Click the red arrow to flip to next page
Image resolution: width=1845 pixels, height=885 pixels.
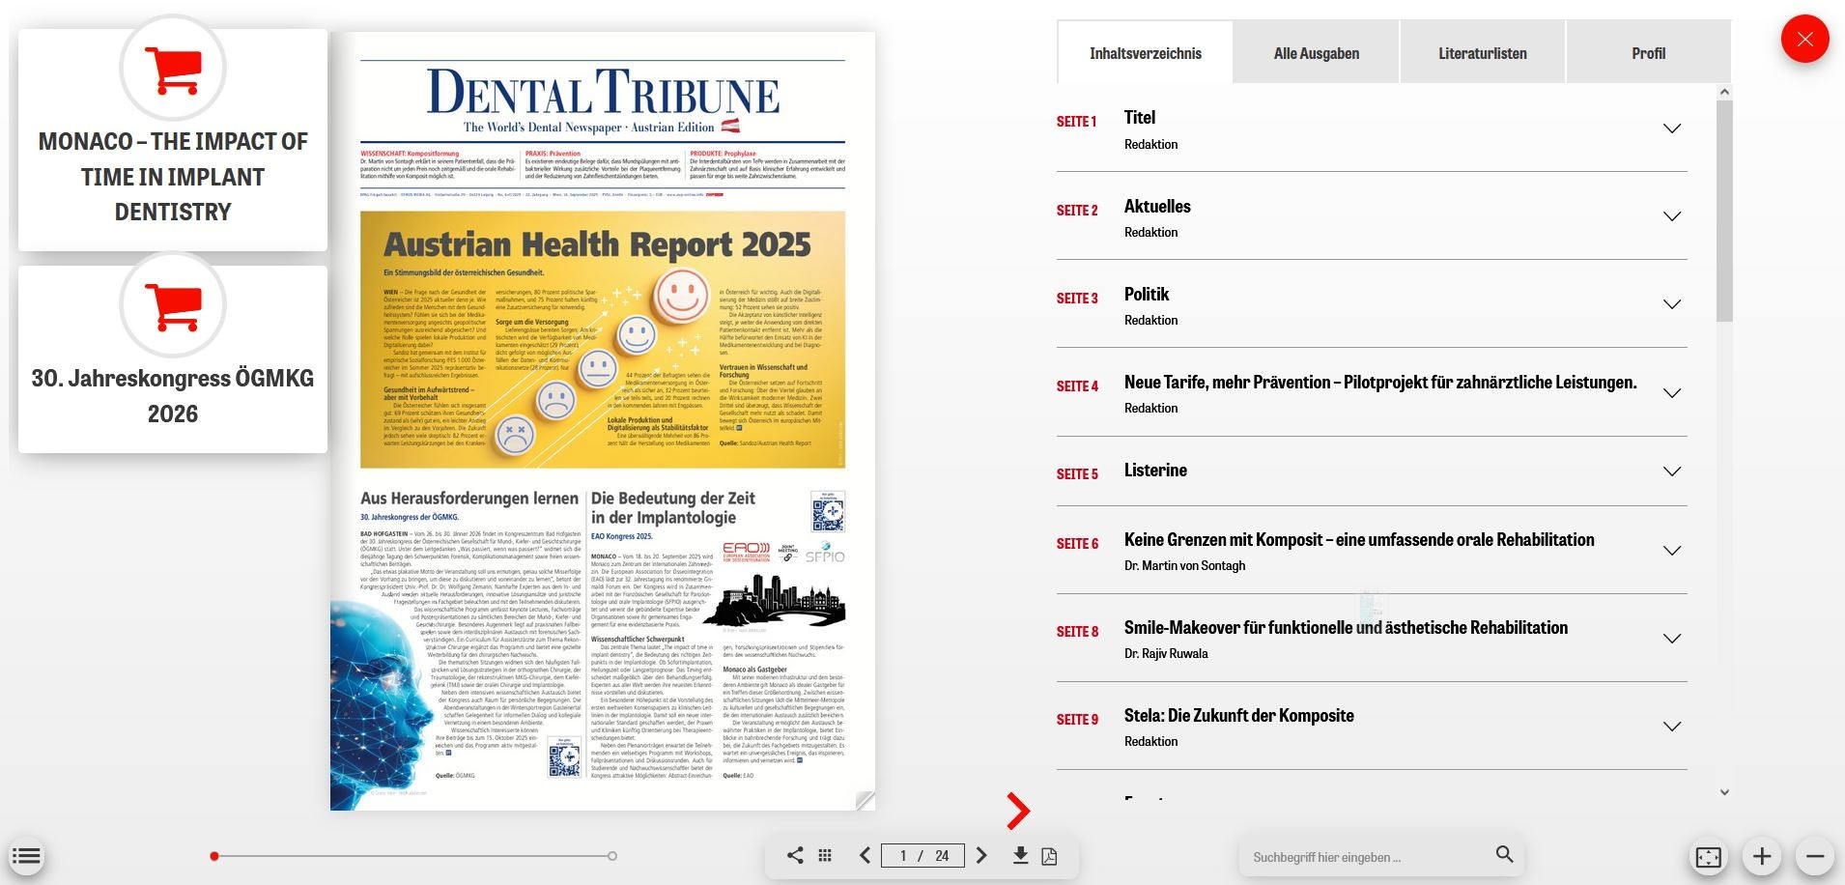(1017, 811)
